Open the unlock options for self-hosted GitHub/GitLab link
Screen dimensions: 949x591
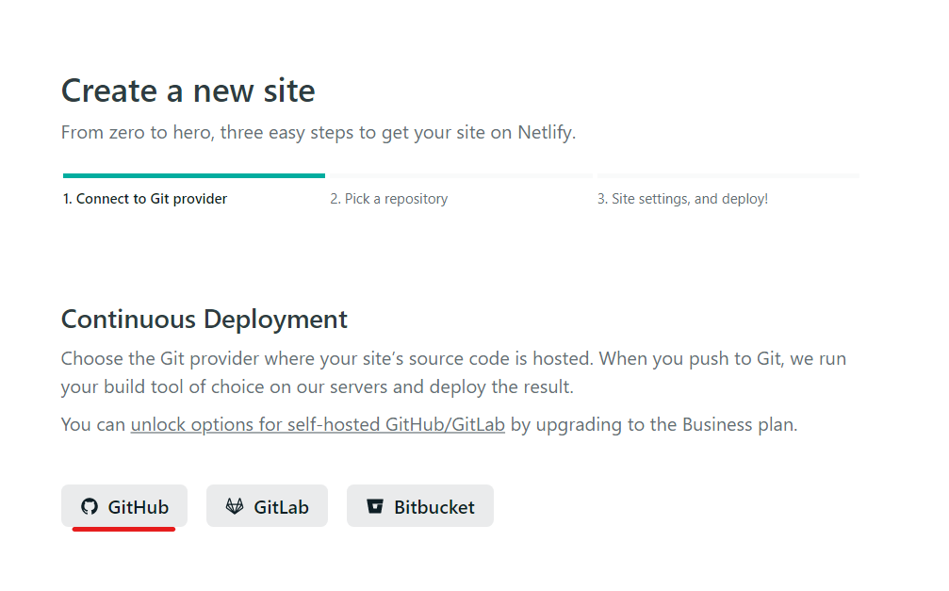coord(318,424)
